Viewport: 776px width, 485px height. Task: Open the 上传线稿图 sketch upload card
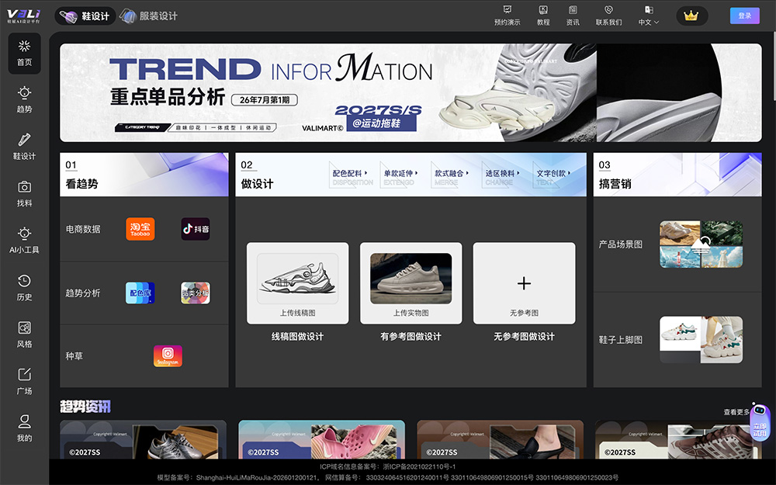pos(297,283)
